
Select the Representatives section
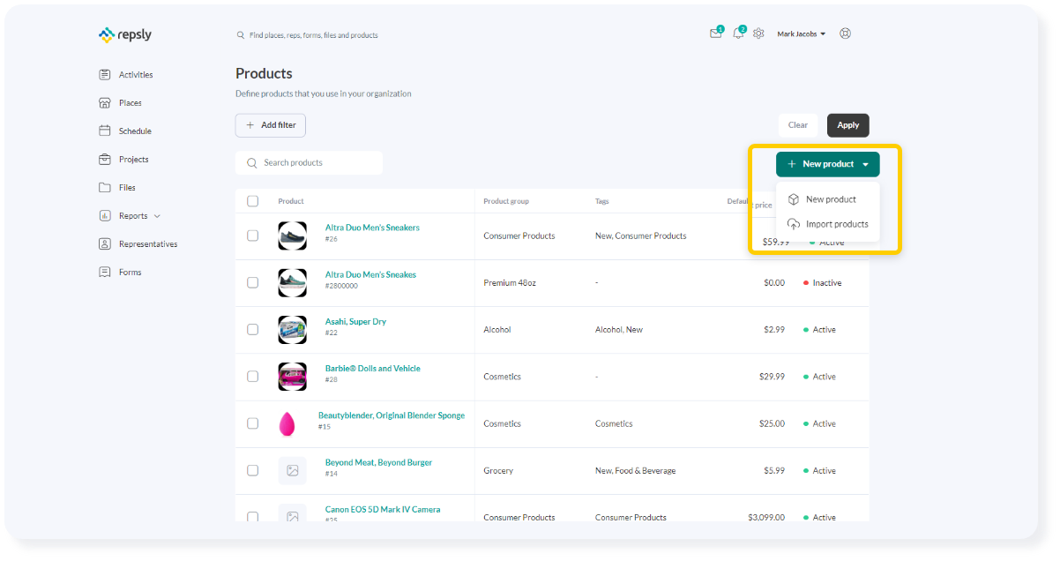(x=147, y=243)
